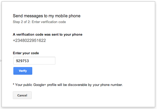Click the asterisk before the footnote
This screenshot has height=109, width=157.
point(14,84)
